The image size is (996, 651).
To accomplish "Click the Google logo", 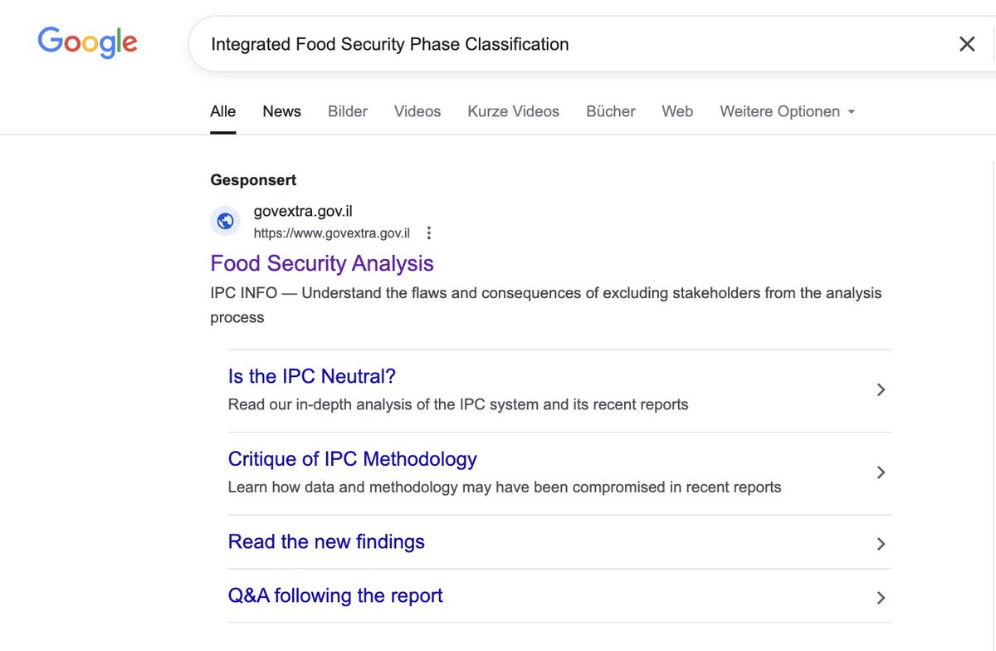I will click(x=87, y=42).
